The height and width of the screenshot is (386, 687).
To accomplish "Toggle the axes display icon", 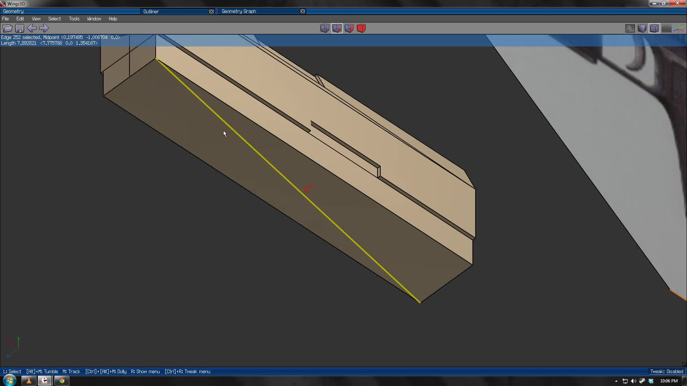I will (x=678, y=28).
